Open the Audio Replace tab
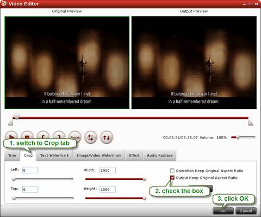The width and height of the screenshot is (261, 217). tap(160, 155)
